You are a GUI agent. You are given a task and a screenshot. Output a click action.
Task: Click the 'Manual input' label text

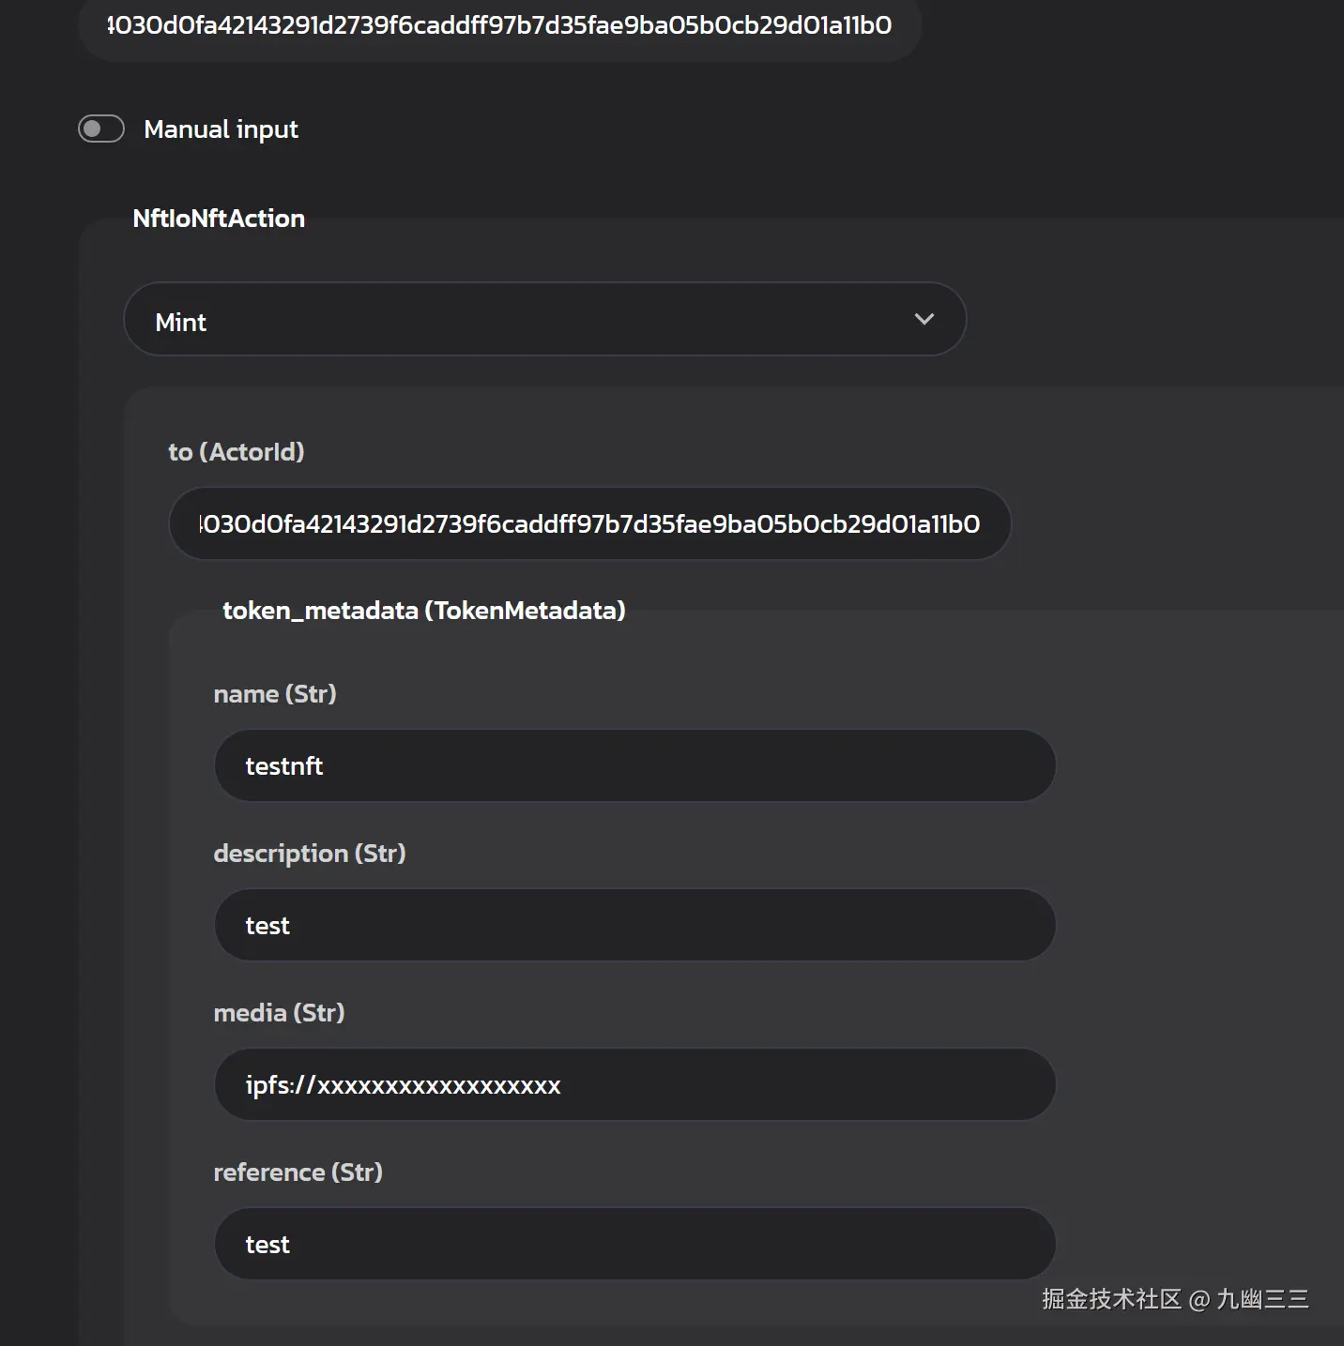(x=221, y=129)
